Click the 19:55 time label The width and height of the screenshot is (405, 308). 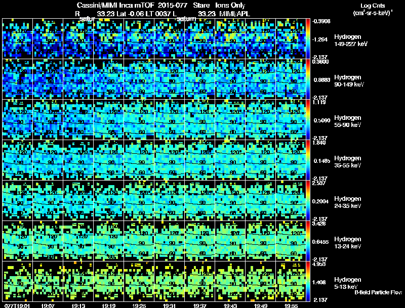click(x=291, y=305)
